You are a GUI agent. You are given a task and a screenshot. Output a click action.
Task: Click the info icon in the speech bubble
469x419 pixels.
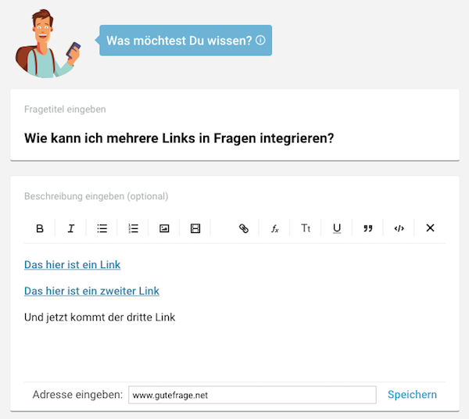coord(260,40)
